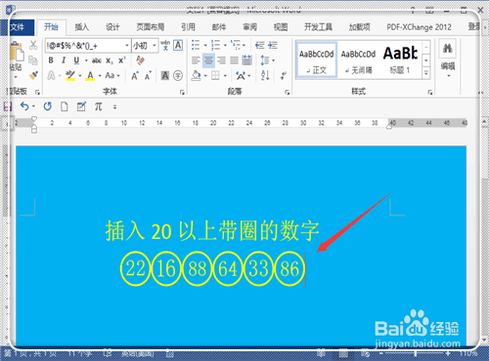The width and height of the screenshot is (489, 361).
Task: Expand bullet list options arrow
Action: [x=205, y=46]
